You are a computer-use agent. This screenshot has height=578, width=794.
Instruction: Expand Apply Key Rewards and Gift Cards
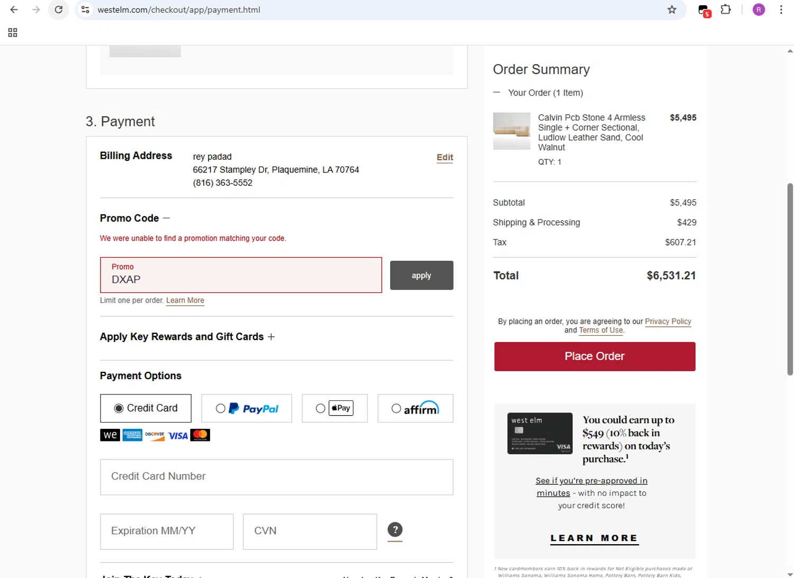(x=271, y=337)
